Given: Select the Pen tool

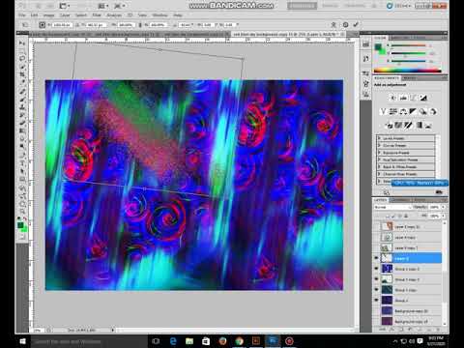Looking at the screenshot, I should (22, 156).
